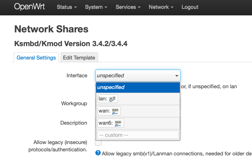Click the Workgroup label
252x157 pixels.
pos(74,104)
